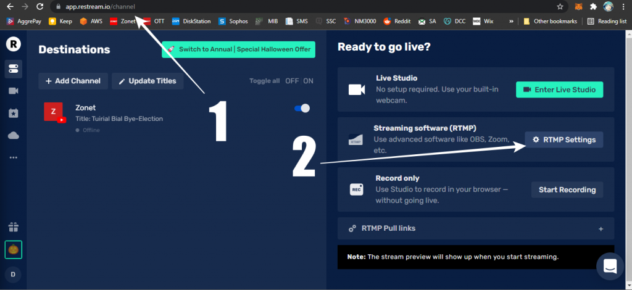
Task: Expand the RTMP Pull links section
Action: point(600,228)
